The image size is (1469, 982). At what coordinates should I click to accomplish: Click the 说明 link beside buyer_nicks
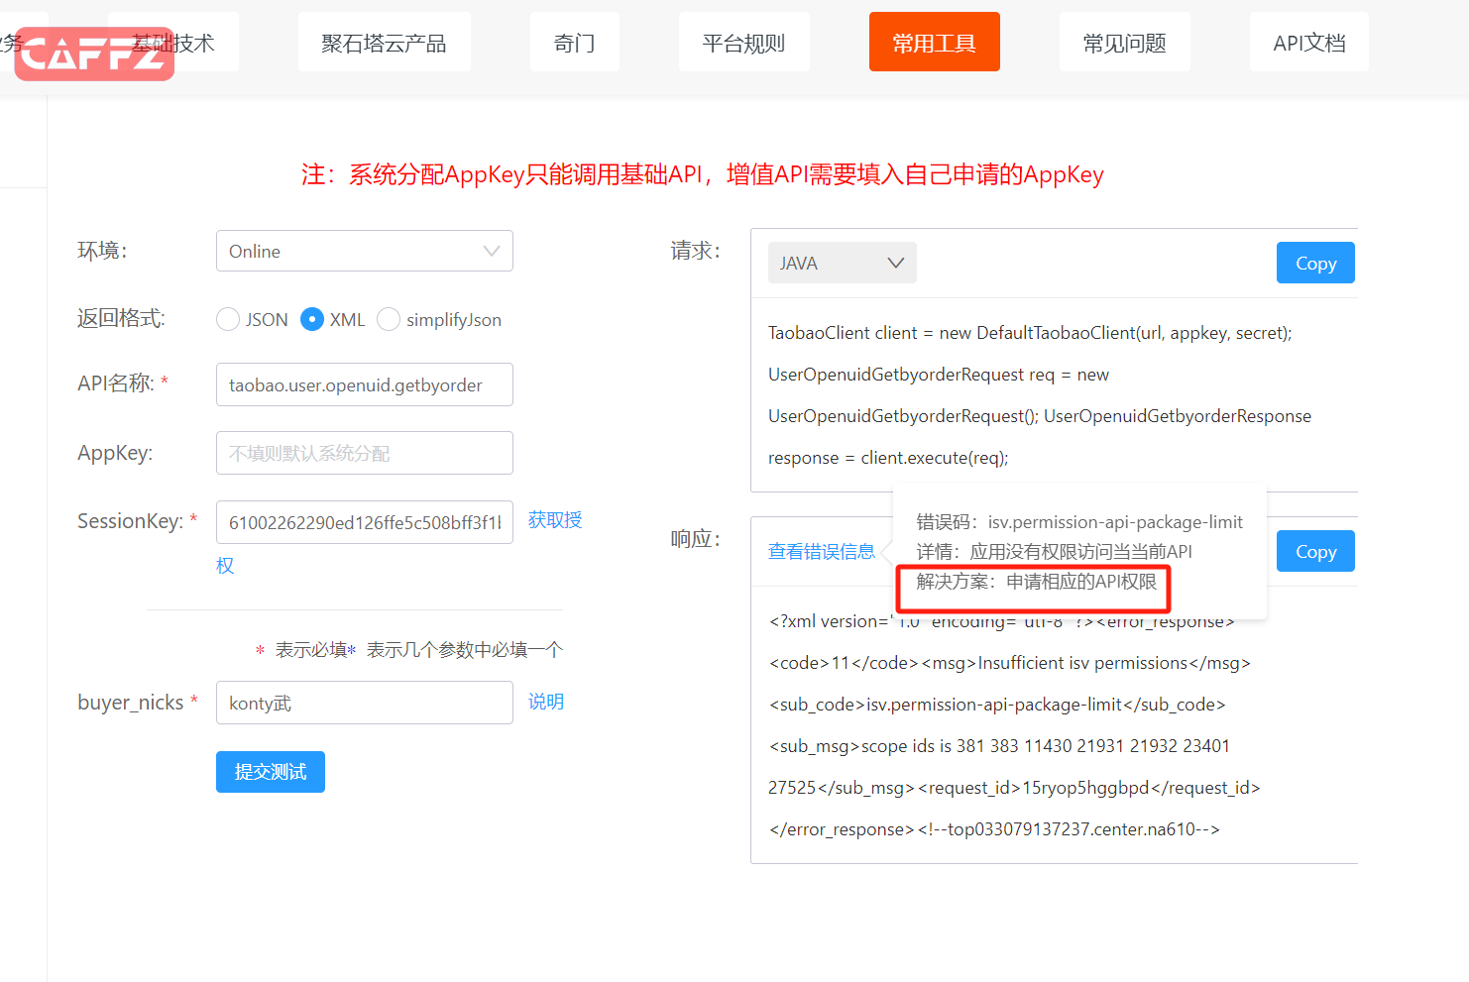[x=545, y=702]
